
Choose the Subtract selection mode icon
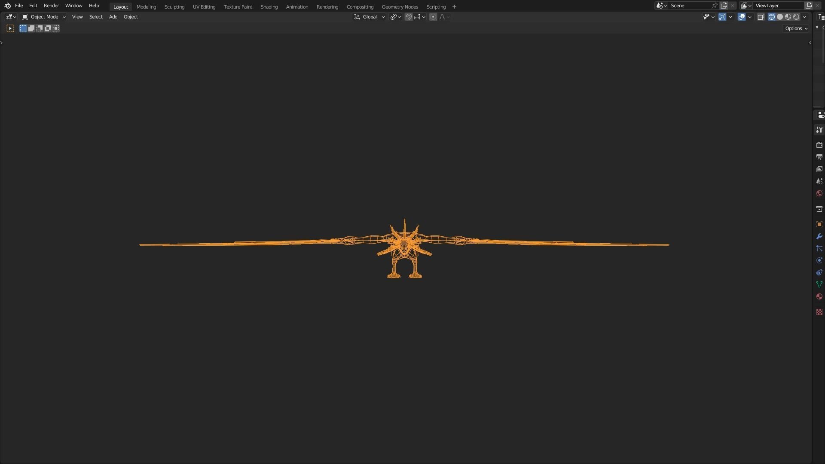(40, 28)
